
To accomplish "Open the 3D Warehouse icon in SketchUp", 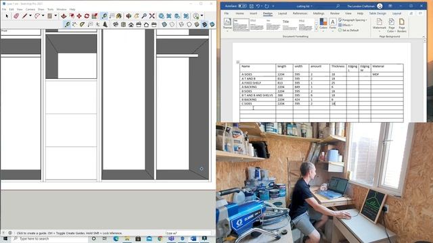I will tap(161, 16).
